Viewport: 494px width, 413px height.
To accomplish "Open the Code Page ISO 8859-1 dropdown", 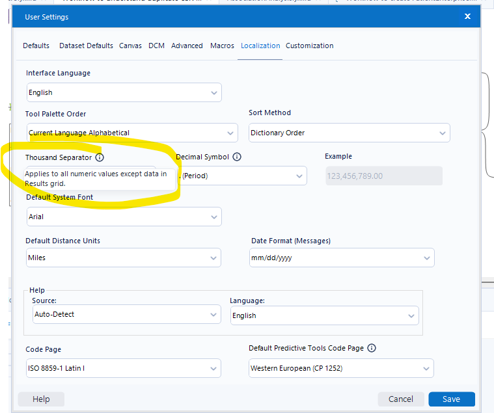I will tap(124, 368).
